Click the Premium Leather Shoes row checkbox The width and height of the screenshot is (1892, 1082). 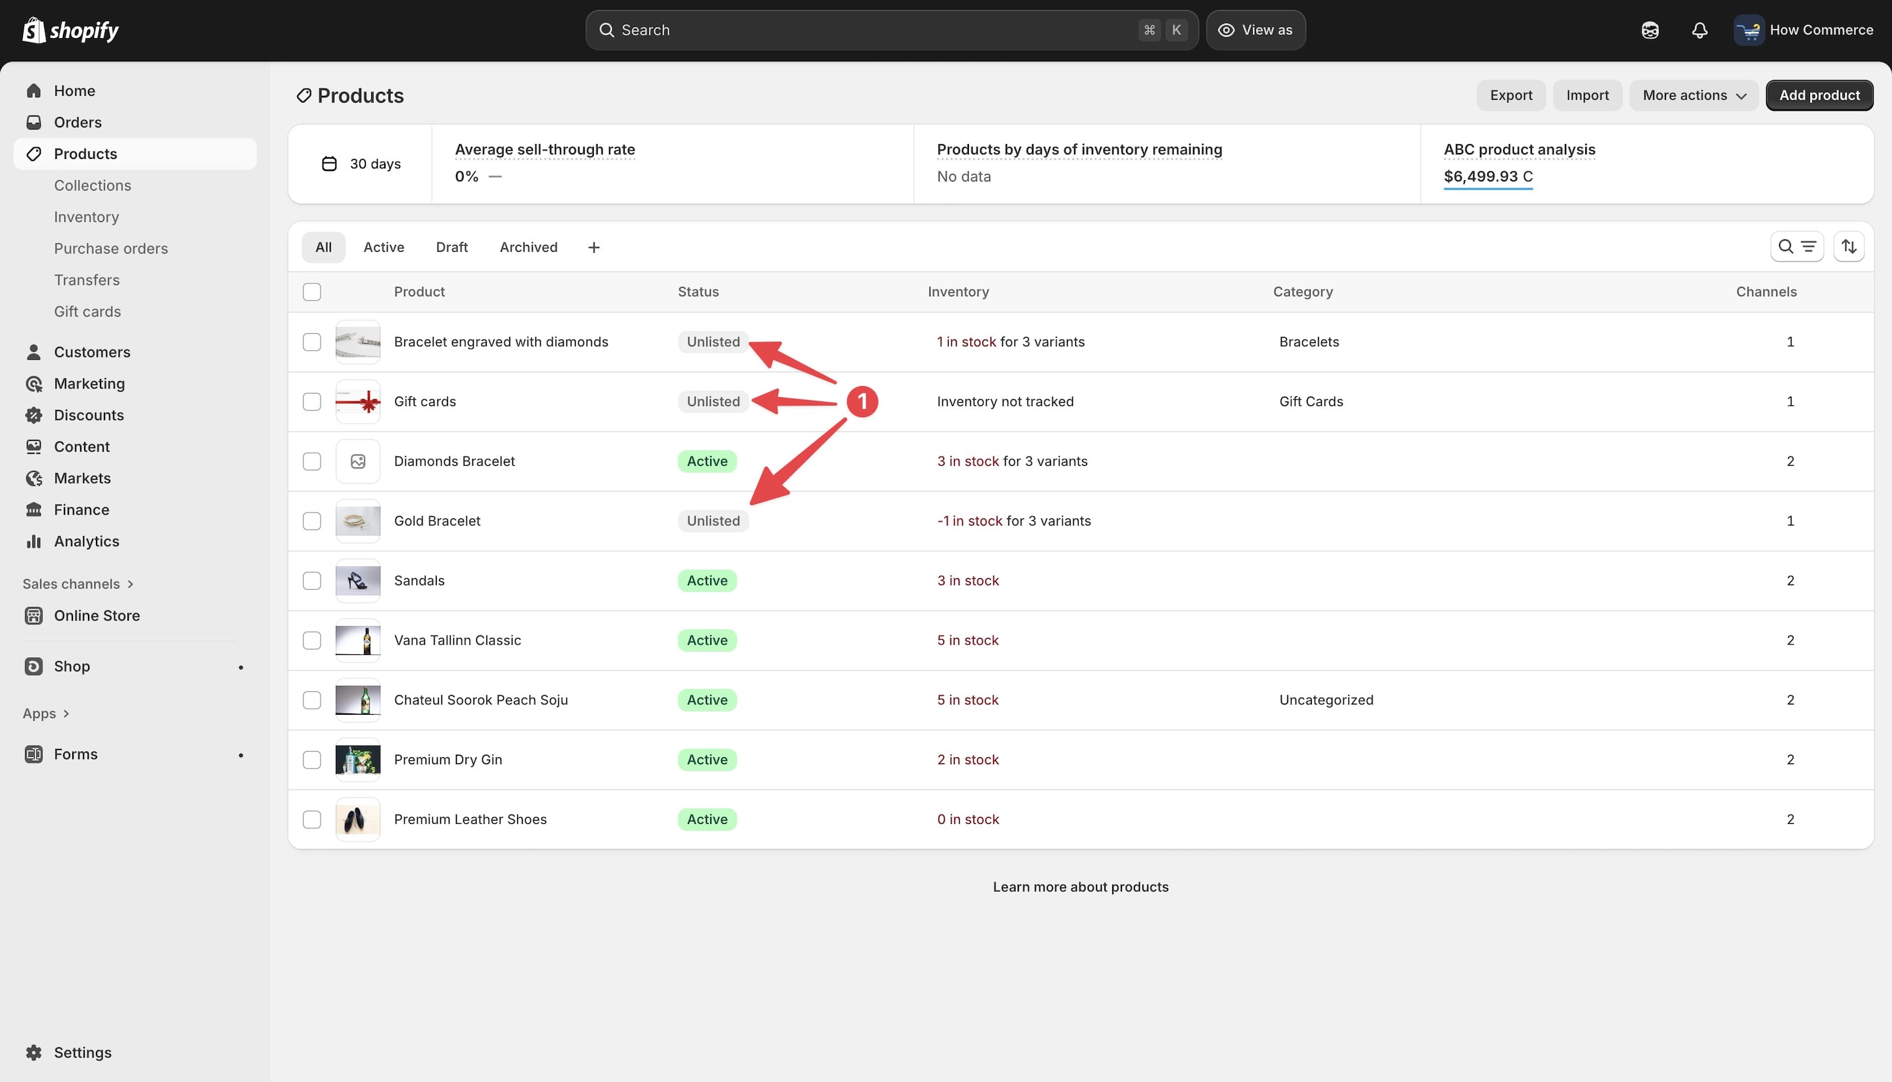pos(312,820)
